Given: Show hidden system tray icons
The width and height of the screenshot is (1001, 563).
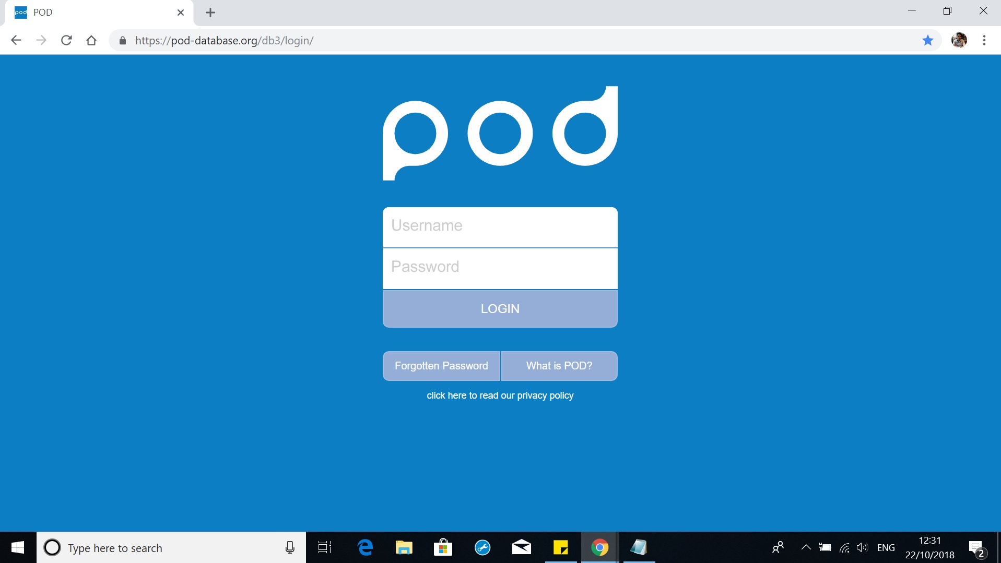Looking at the screenshot, I should (x=806, y=547).
